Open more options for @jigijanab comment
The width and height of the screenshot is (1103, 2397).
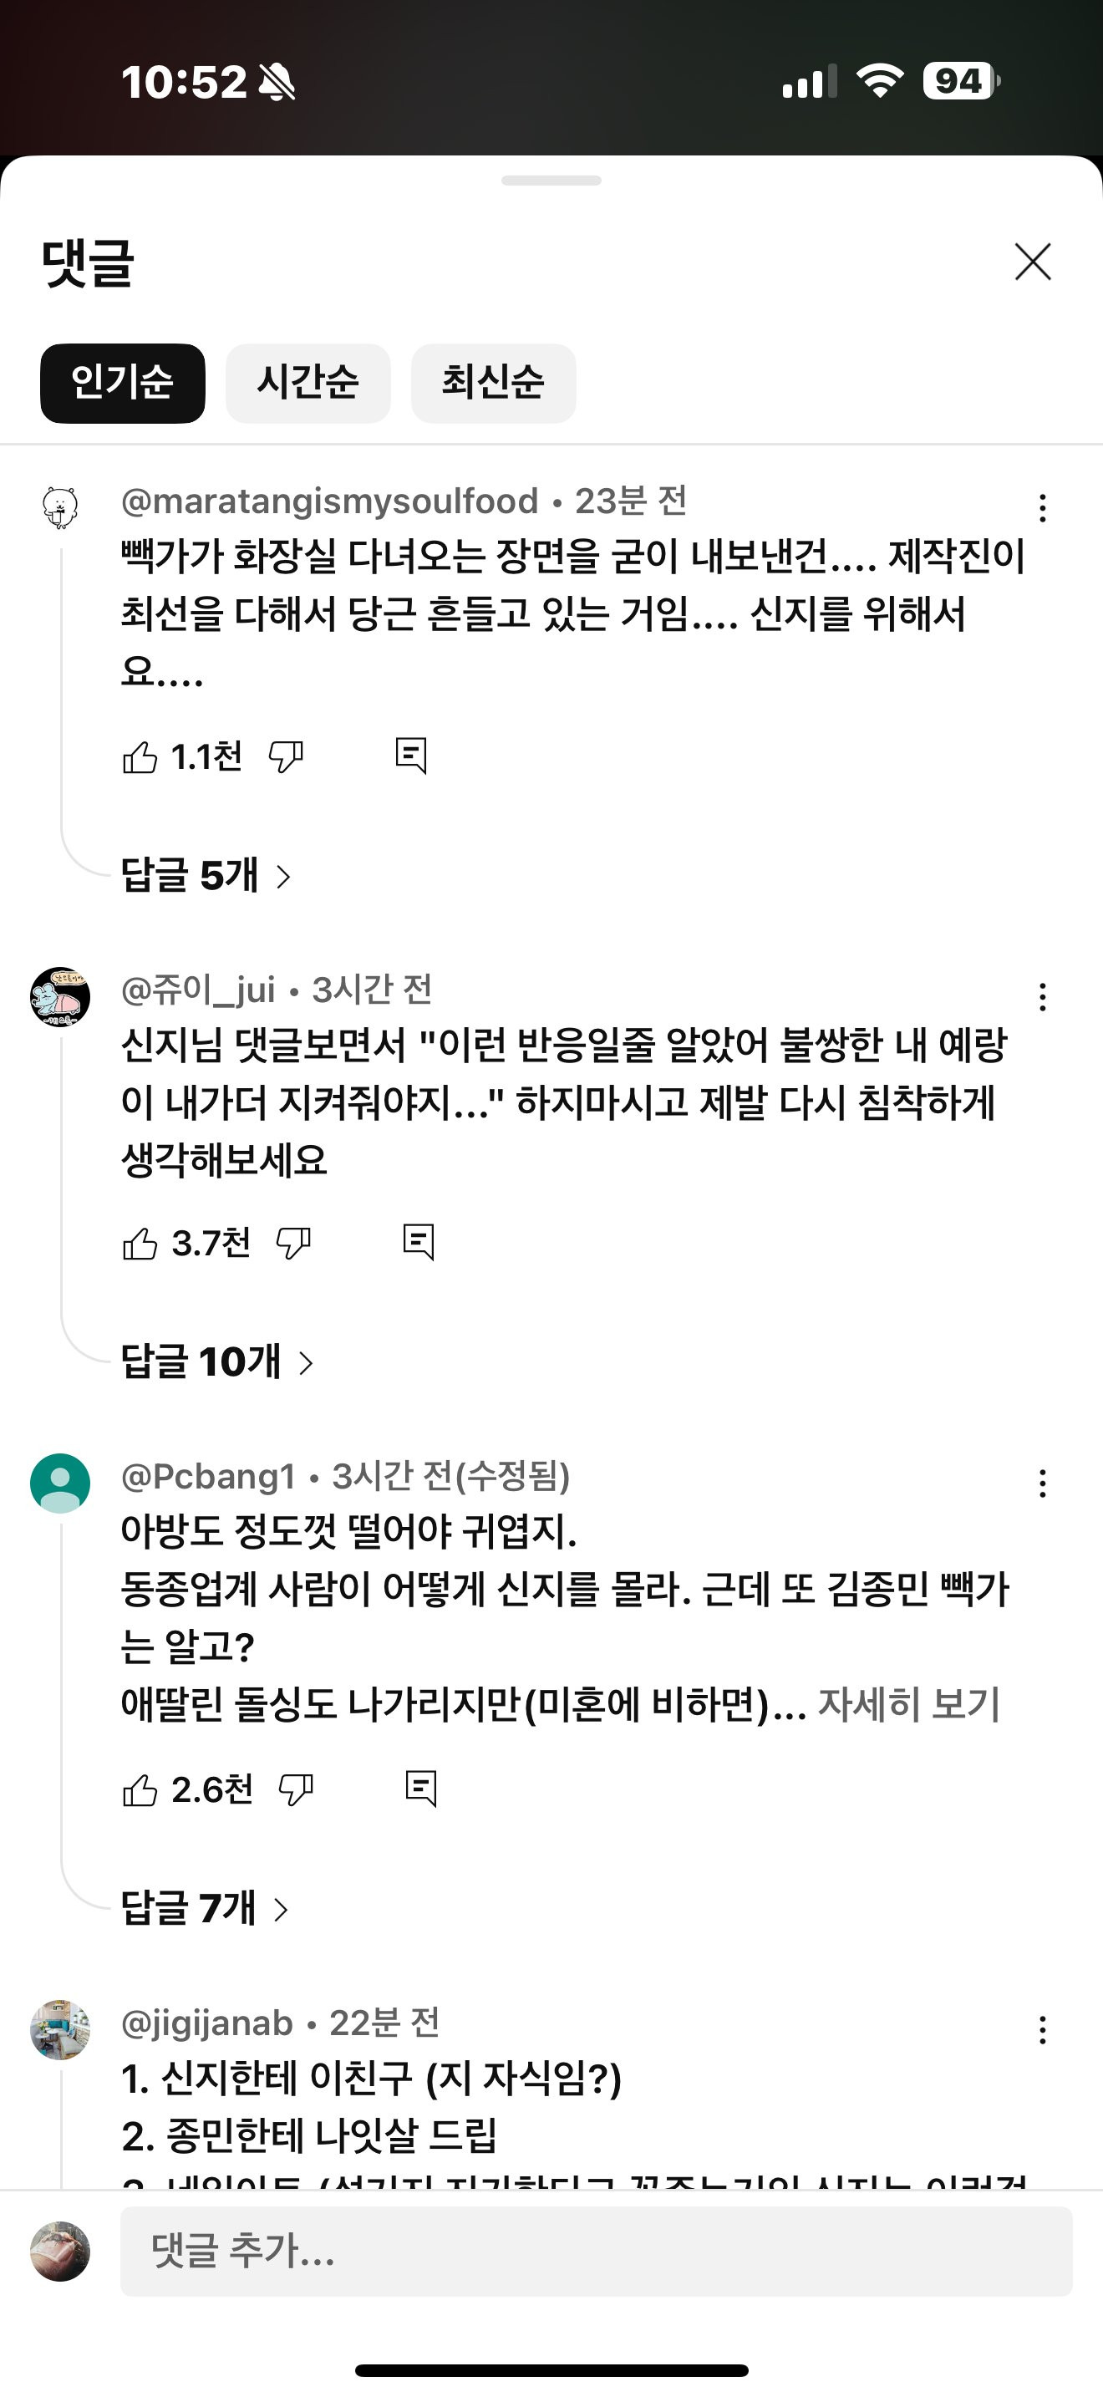[1043, 2029]
